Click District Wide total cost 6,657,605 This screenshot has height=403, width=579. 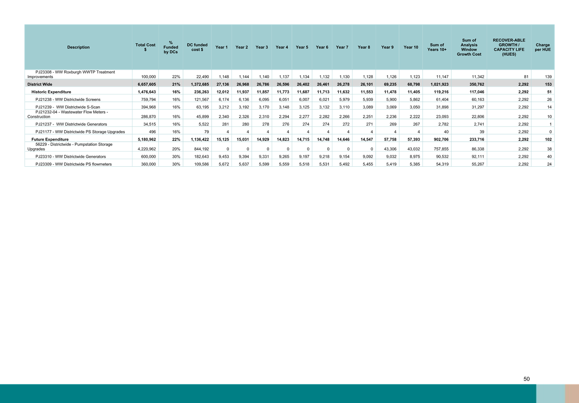147,84
